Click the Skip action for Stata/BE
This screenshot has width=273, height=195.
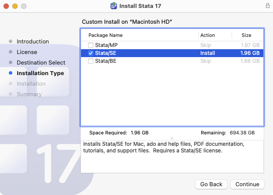coord(206,61)
